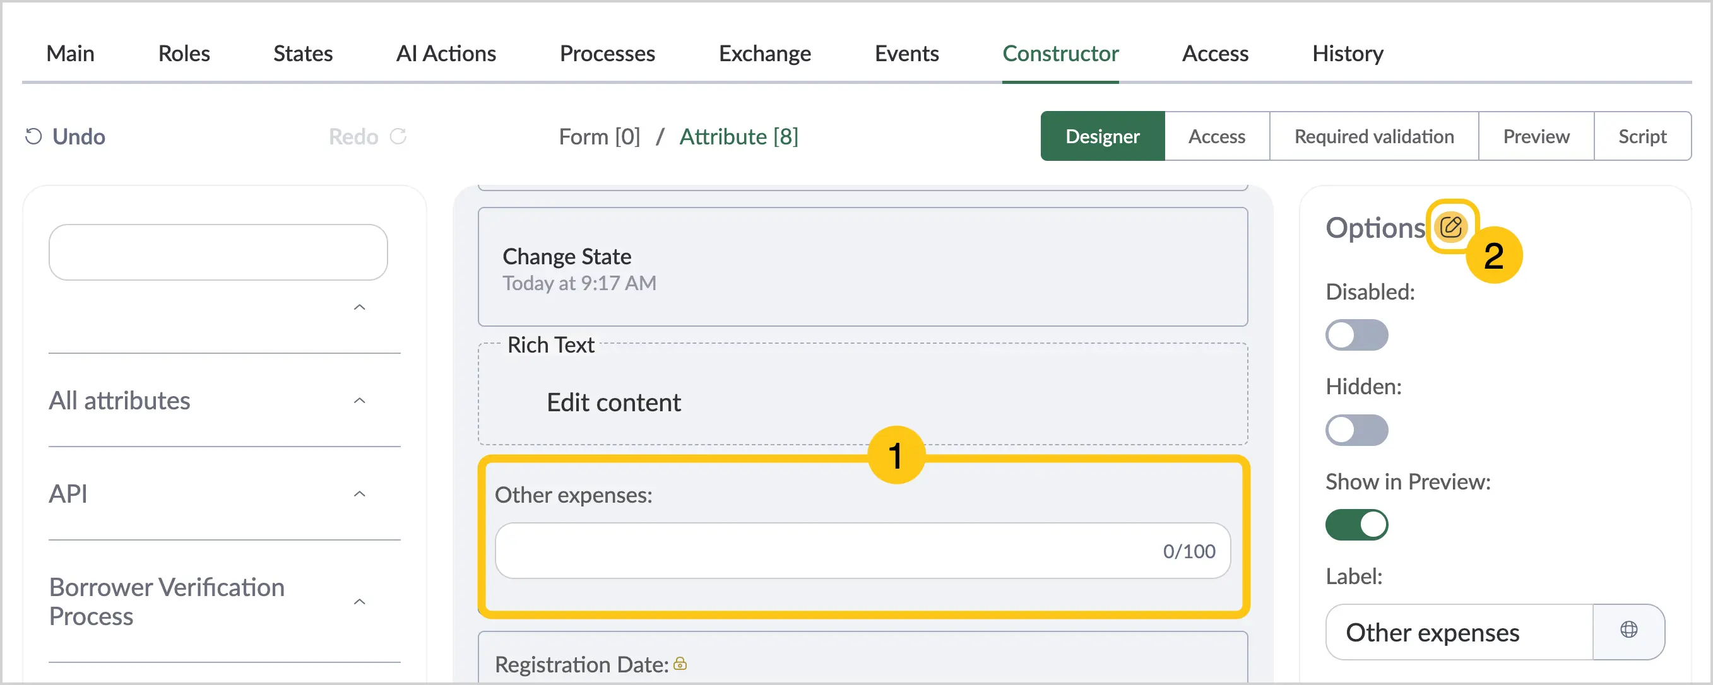Collapse the API section

359,494
